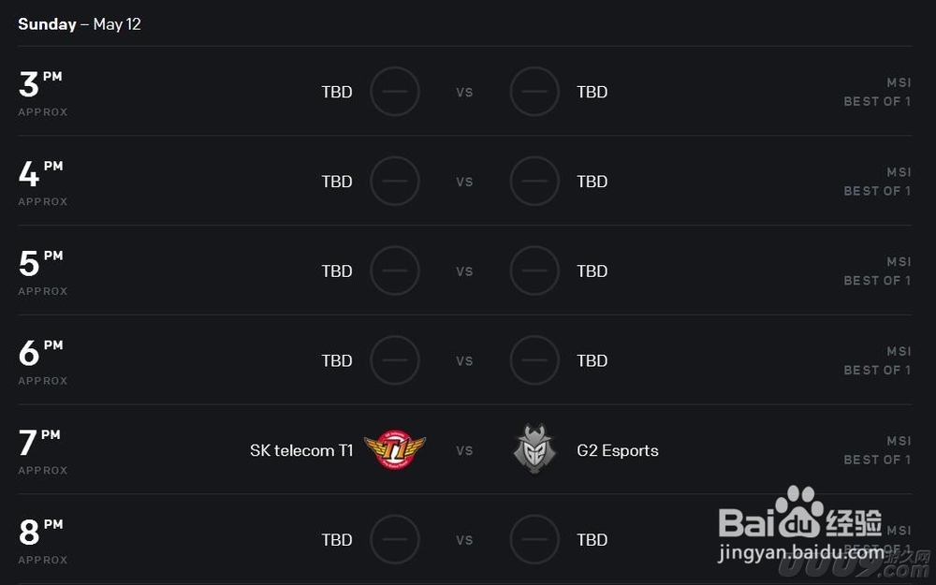Select the Sunday – May 12 date header

(80, 24)
